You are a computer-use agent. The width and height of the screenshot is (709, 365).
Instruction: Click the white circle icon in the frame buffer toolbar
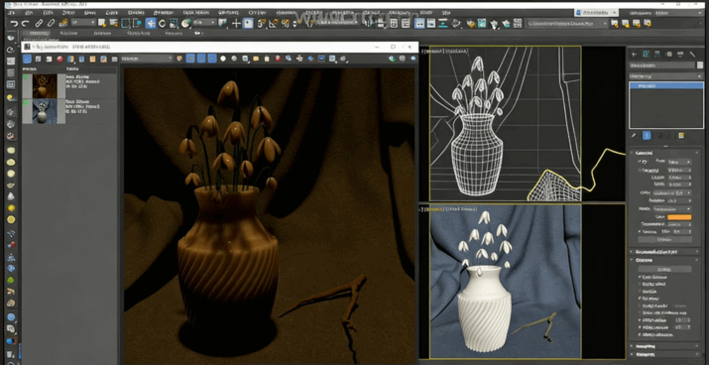click(x=223, y=59)
